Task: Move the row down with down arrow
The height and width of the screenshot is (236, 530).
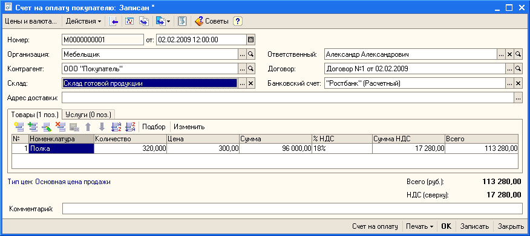Action: coord(102,127)
